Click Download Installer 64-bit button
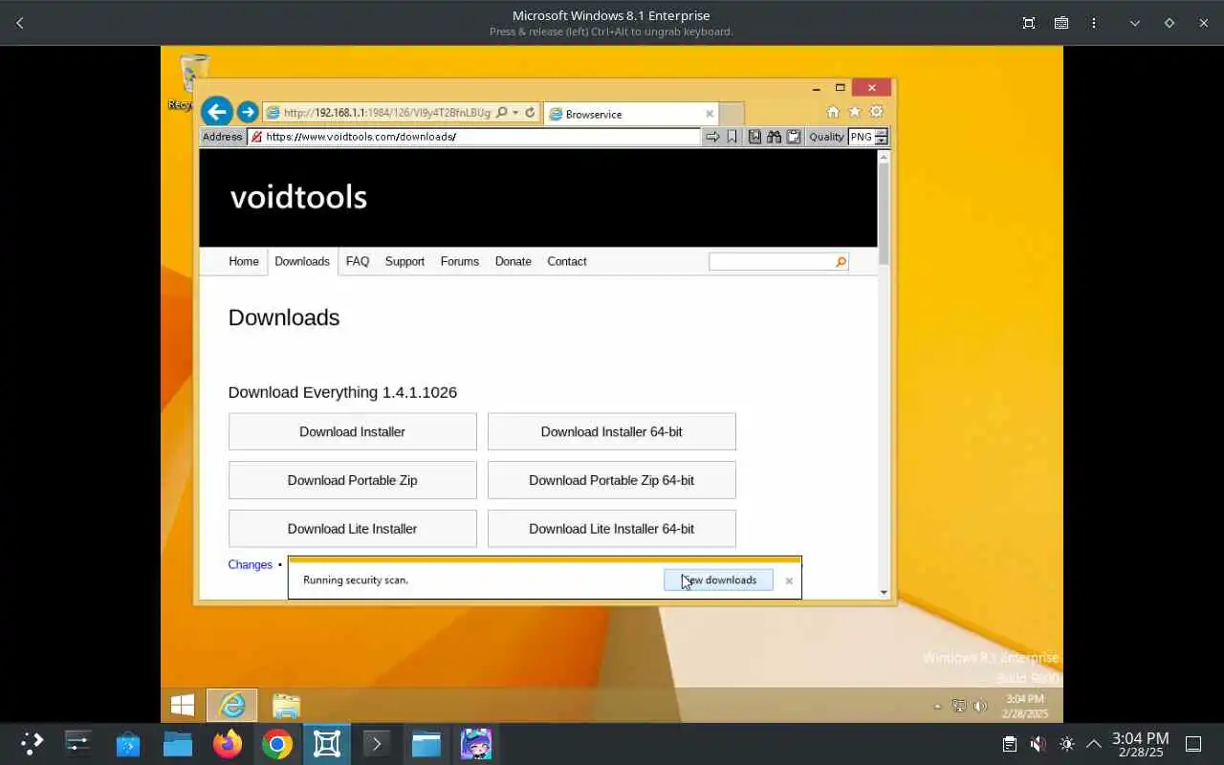This screenshot has width=1224, height=765. [612, 431]
